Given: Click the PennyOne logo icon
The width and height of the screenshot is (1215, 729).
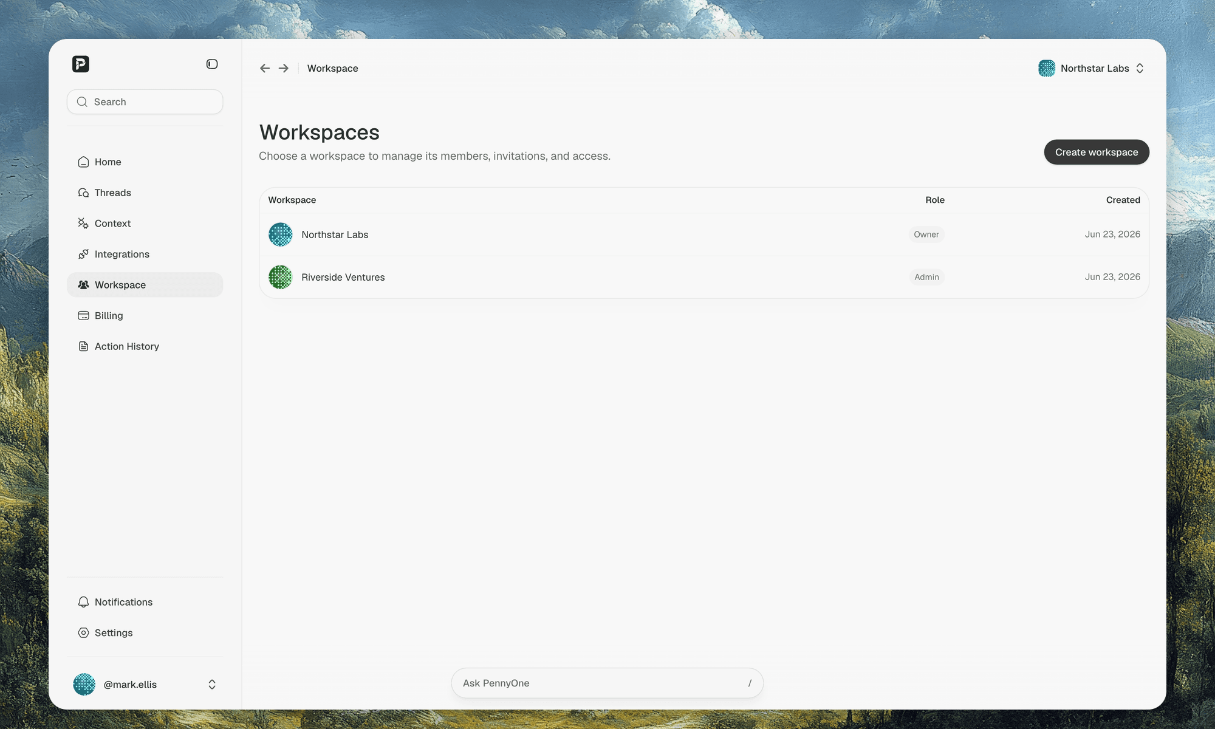Looking at the screenshot, I should pos(81,64).
